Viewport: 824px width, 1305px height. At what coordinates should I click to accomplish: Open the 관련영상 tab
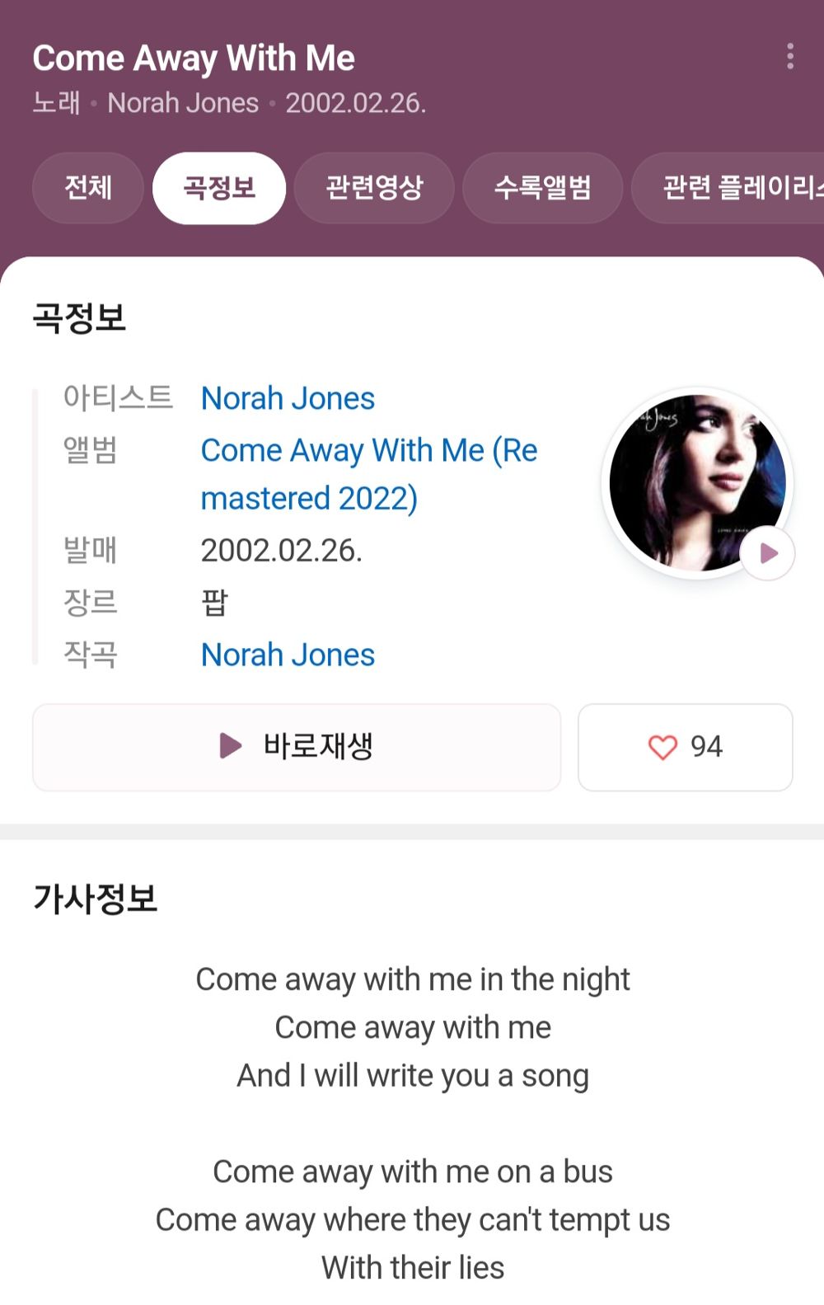(x=374, y=188)
